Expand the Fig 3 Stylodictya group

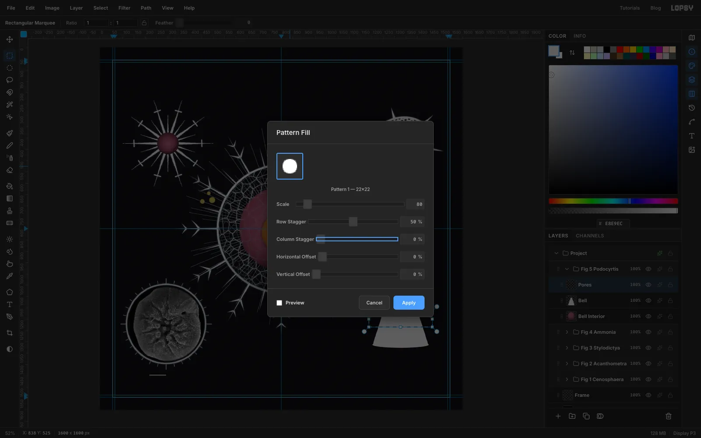click(567, 348)
